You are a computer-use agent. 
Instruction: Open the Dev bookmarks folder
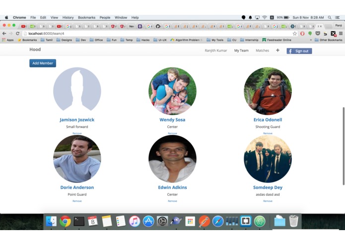[81, 40]
